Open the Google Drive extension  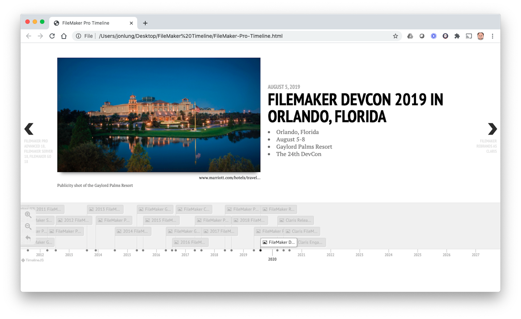pos(410,36)
